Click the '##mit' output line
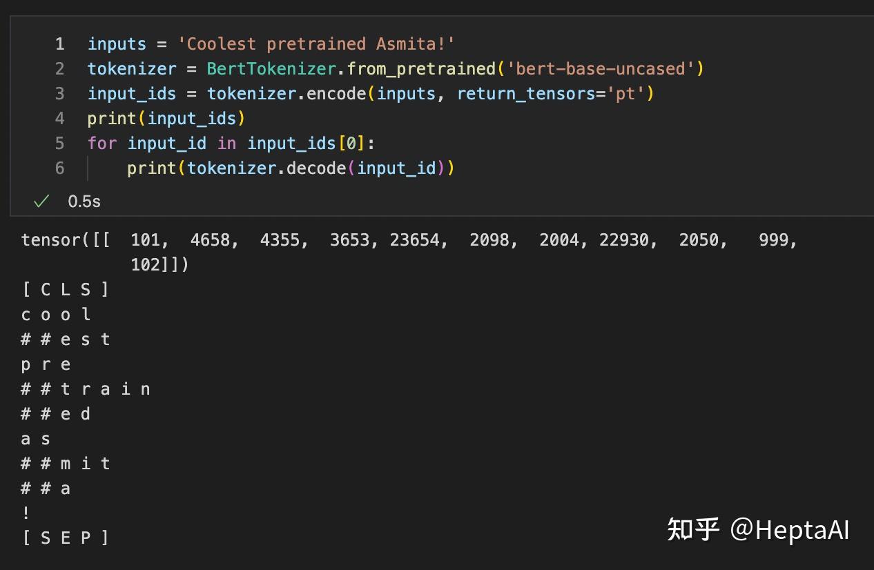Viewport: 874px width, 570px height. click(x=66, y=464)
